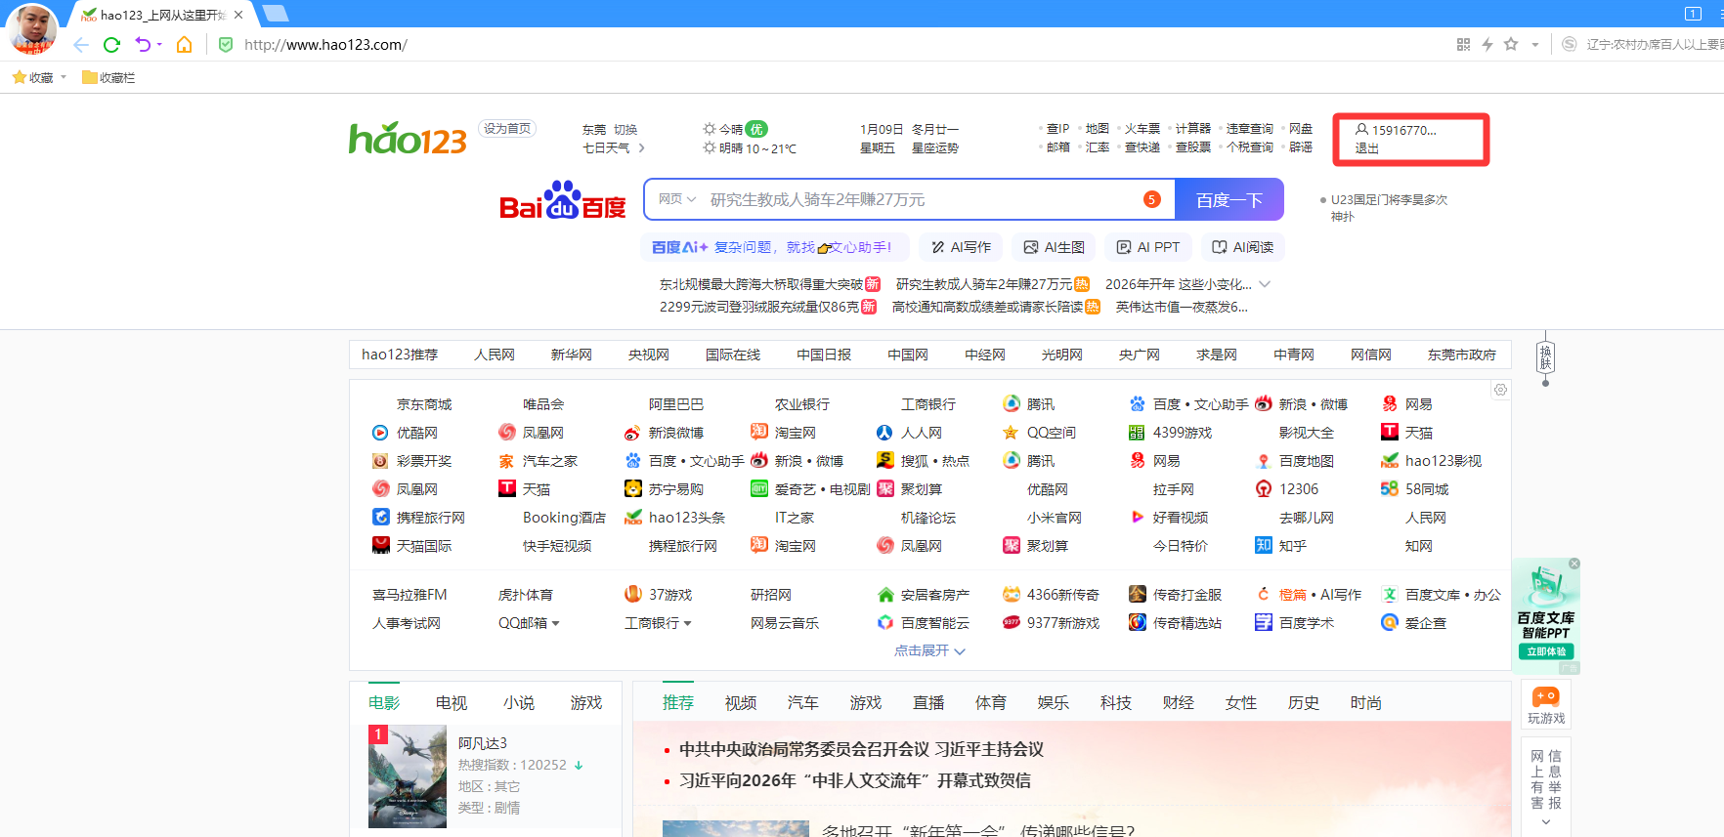Screen dimensions: 1724x837
Task: Click the Baidu logo
Action: [x=562, y=200]
